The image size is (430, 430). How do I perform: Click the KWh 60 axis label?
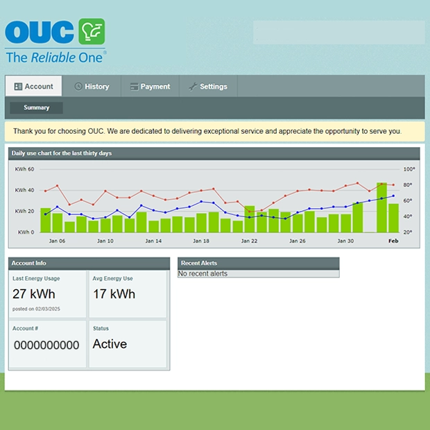pos(24,169)
